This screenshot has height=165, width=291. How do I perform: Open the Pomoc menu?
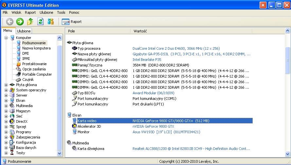[74, 12]
